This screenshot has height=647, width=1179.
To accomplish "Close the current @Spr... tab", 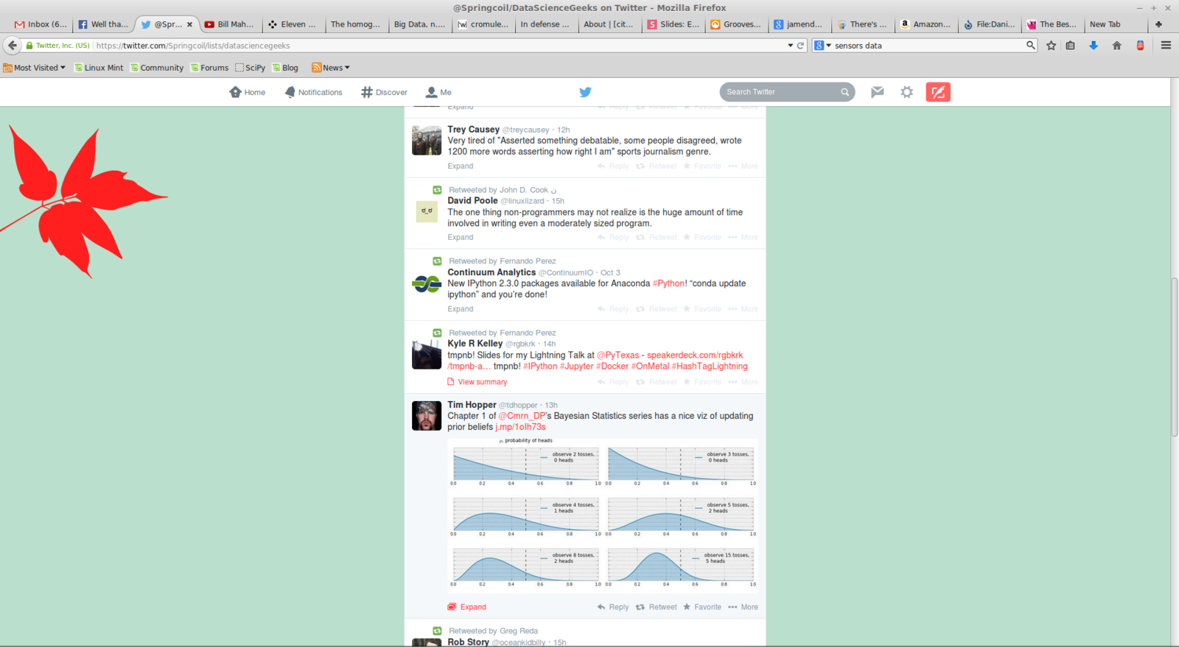I will pos(189,24).
